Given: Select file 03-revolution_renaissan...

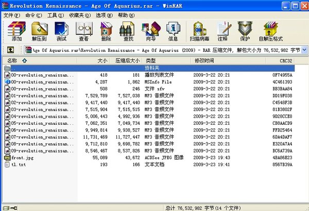Looking at the screenshot, I should (42, 110).
